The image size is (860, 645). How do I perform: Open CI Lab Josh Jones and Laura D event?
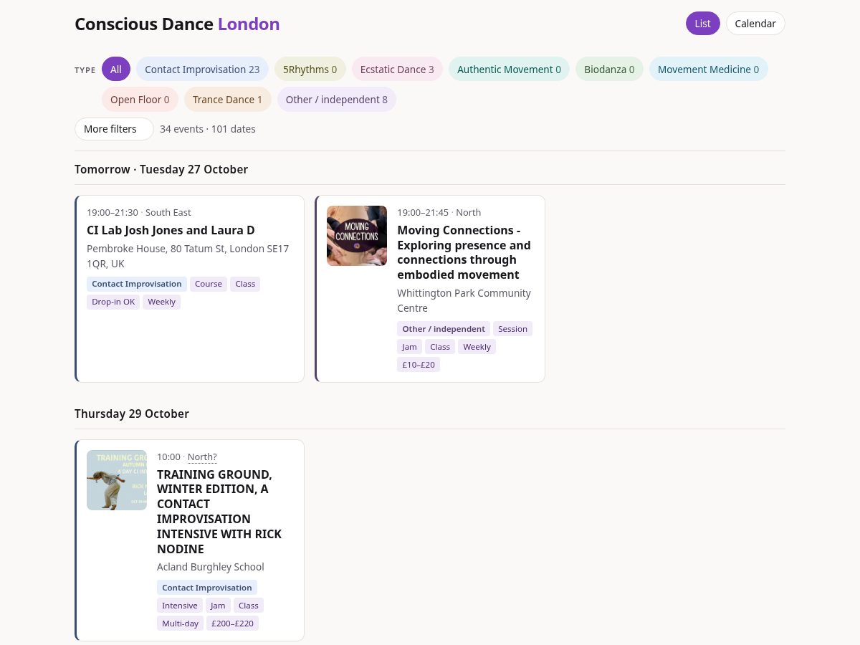tap(171, 230)
